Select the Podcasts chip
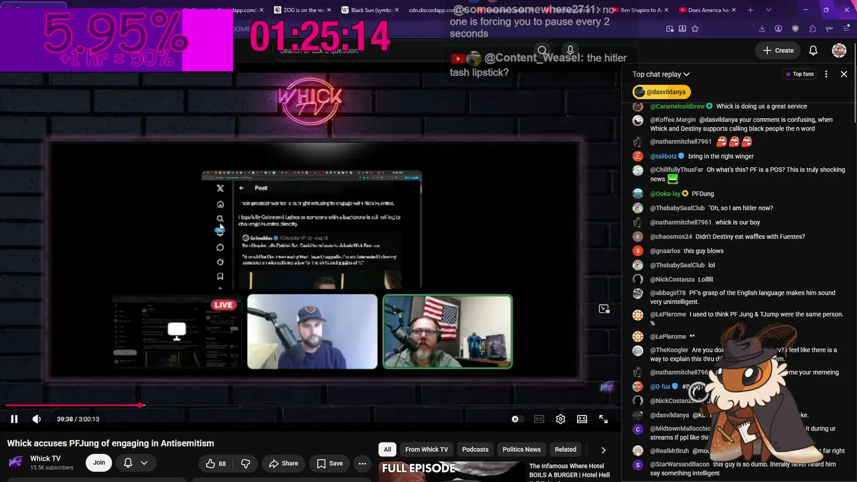This screenshot has height=482, width=857. (475, 449)
